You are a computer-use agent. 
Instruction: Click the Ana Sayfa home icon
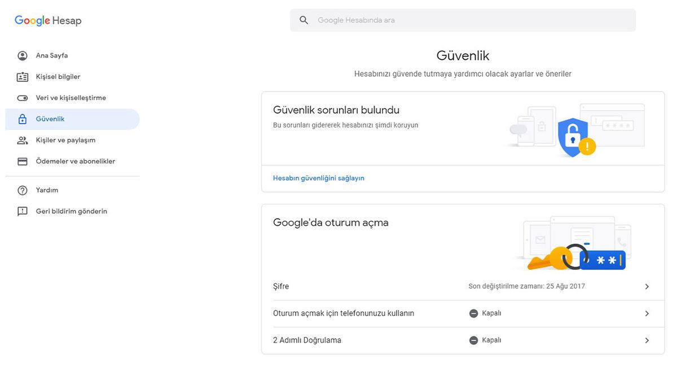(22, 55)
